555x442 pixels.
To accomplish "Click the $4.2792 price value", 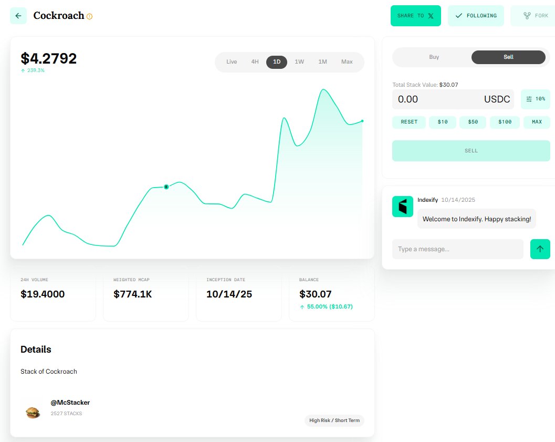I will pos(48,58).
